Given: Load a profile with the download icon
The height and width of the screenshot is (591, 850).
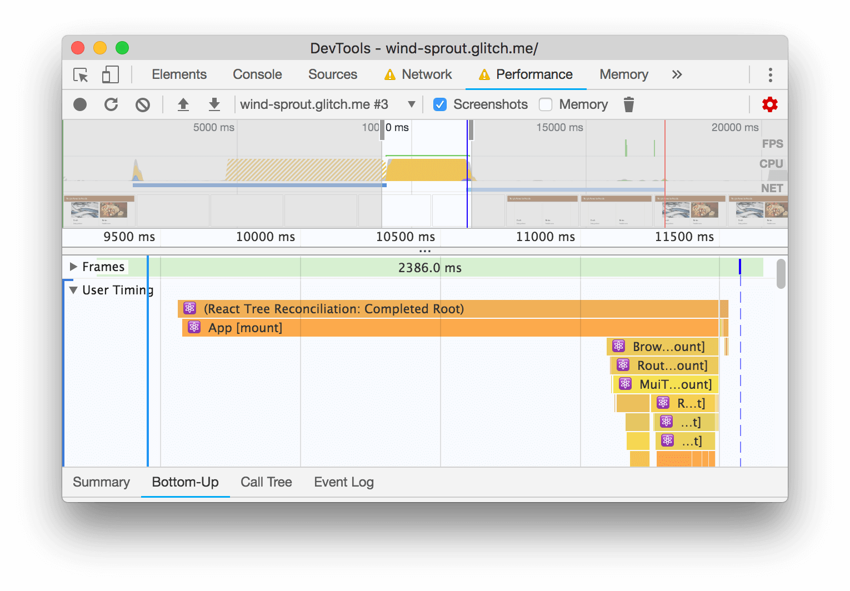Looking at the screenshot, I should [214, 104].
